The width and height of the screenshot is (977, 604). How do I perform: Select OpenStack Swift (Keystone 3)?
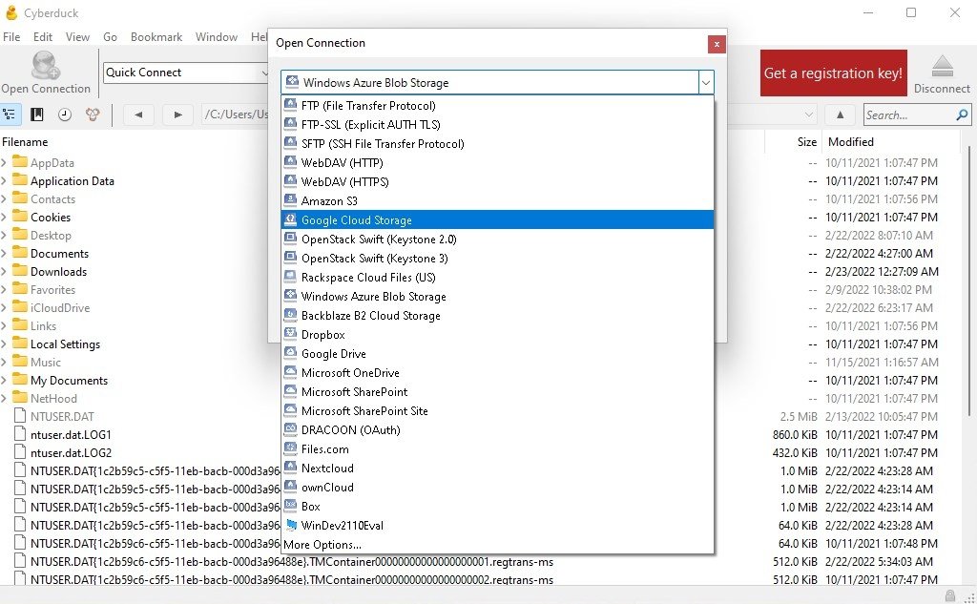click(497, 258)
